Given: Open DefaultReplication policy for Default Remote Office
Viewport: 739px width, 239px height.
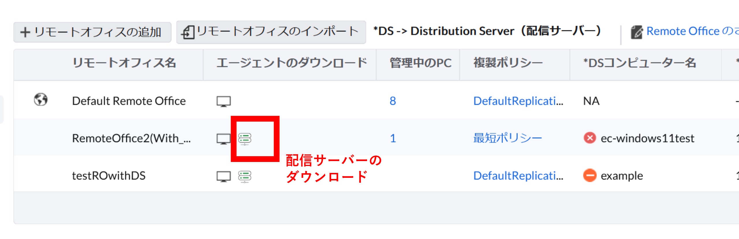Looking at the screenshot, I should pos(518,101).
